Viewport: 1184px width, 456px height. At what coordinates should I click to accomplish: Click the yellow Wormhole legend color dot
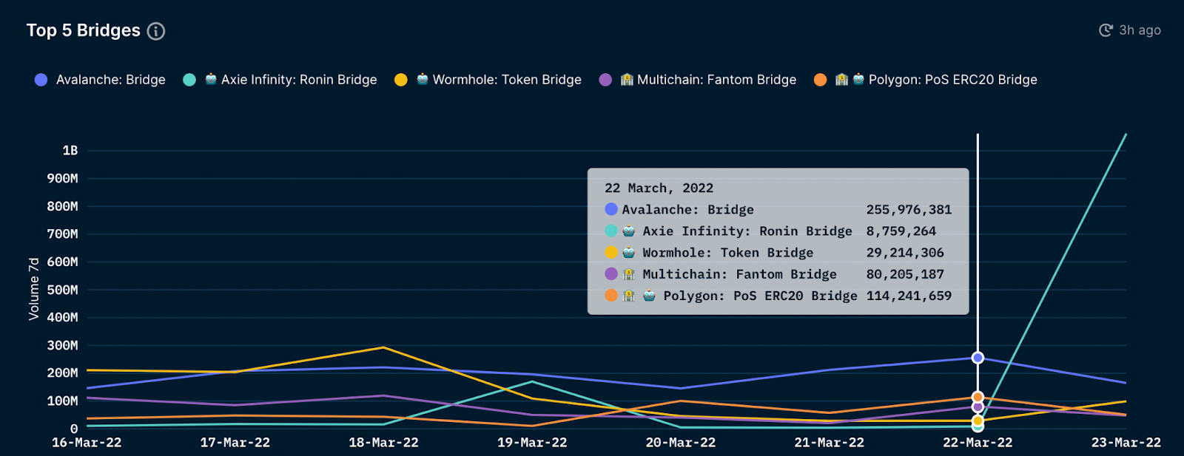401,80
